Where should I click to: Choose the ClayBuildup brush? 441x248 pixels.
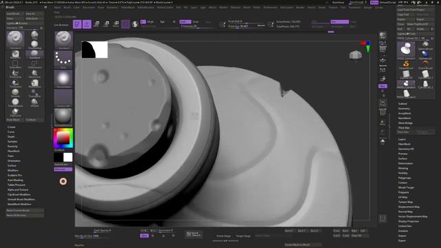[34, 45]
